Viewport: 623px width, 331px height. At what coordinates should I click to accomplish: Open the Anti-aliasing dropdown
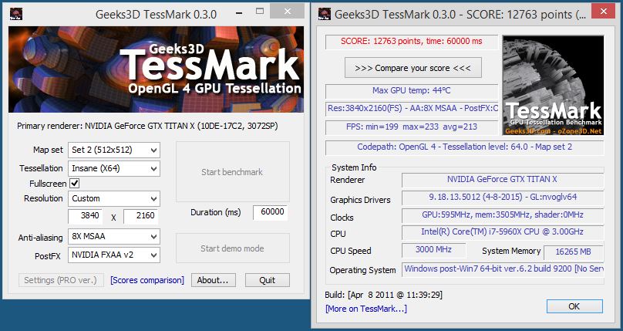(x=114, y=236)
